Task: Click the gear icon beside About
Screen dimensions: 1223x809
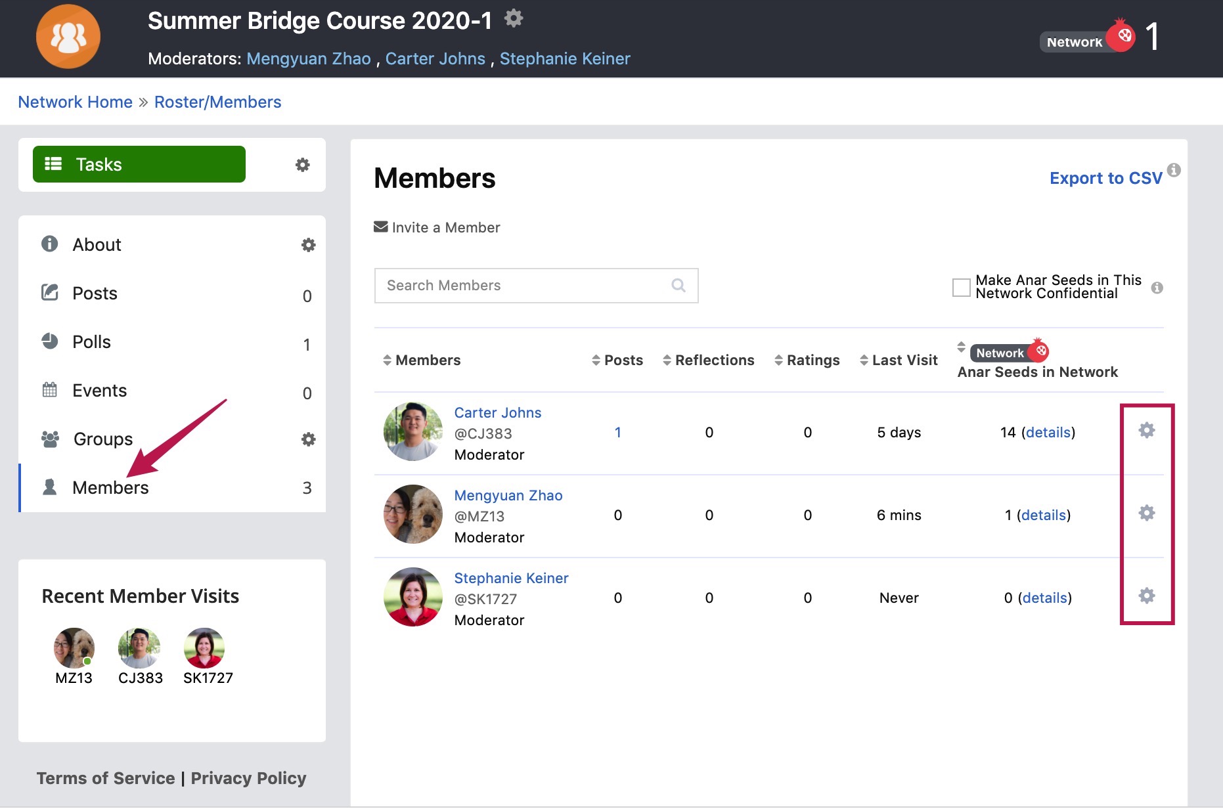Action: click(x=308, y=245)
